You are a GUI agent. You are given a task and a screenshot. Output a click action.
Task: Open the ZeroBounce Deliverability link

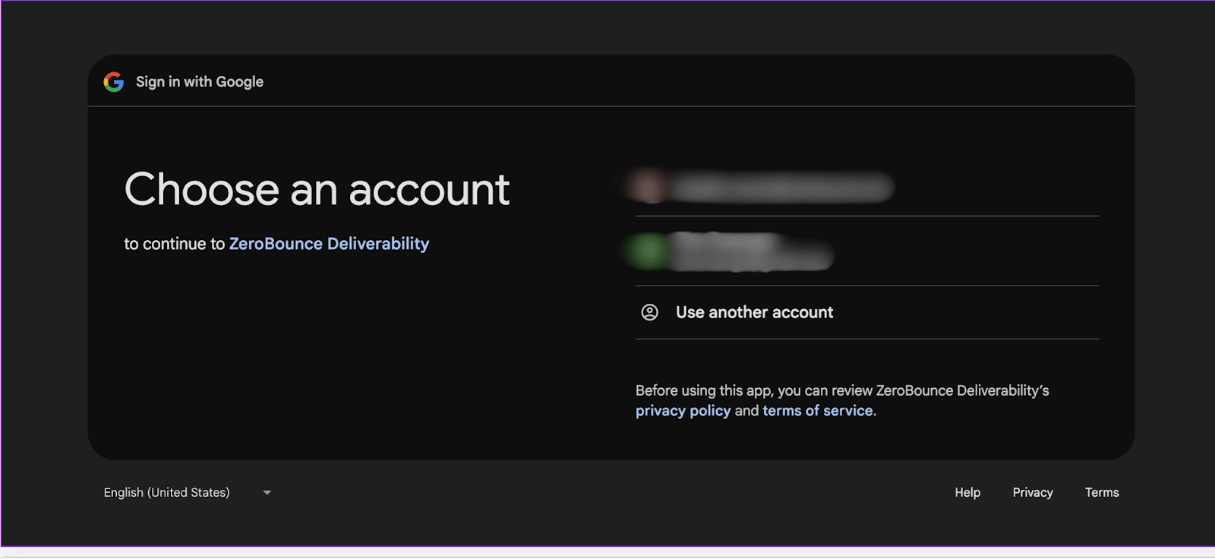pyautogui.click(x=329, y=244)
